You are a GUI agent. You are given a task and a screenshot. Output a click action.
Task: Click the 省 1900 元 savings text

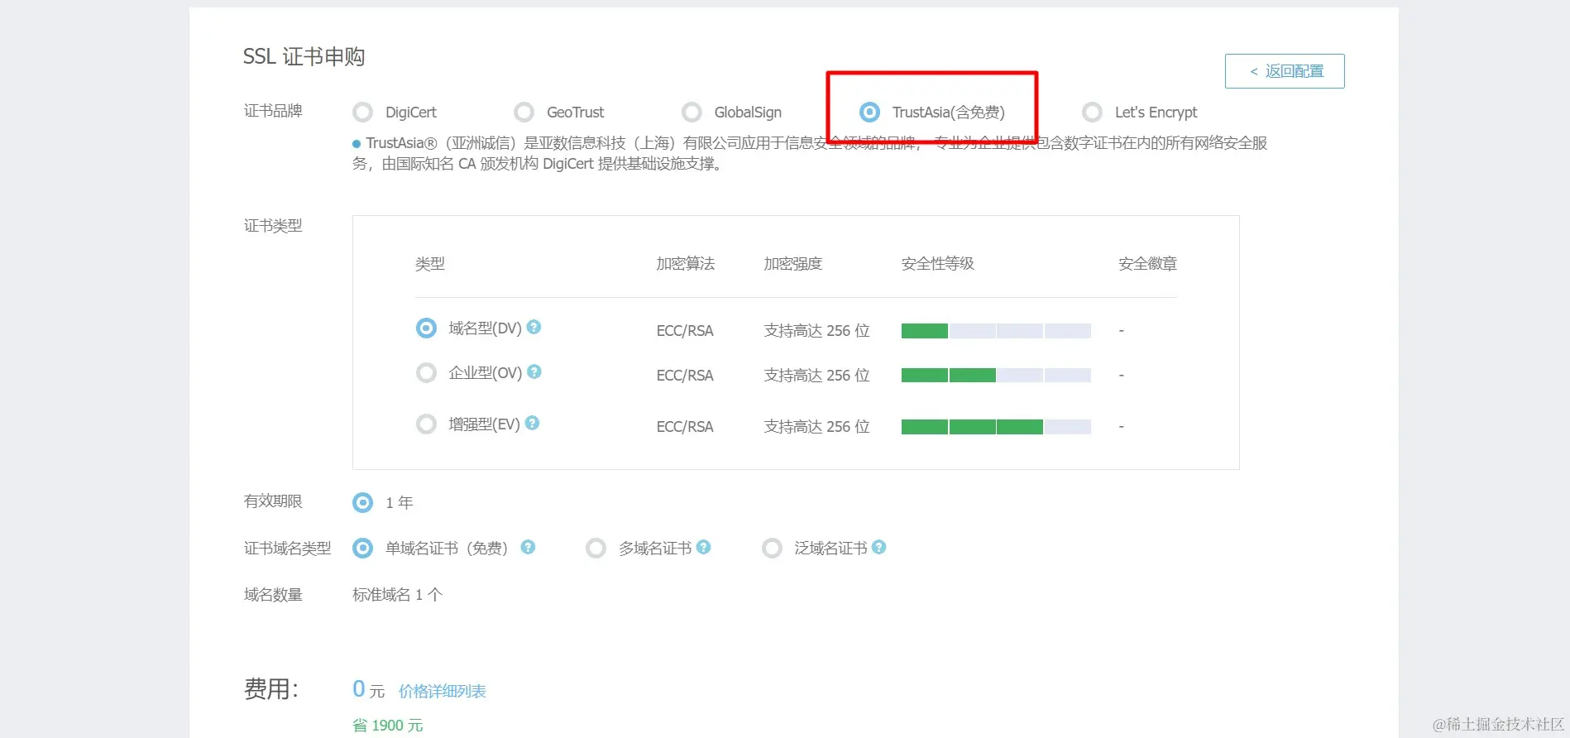click(388, 726)
